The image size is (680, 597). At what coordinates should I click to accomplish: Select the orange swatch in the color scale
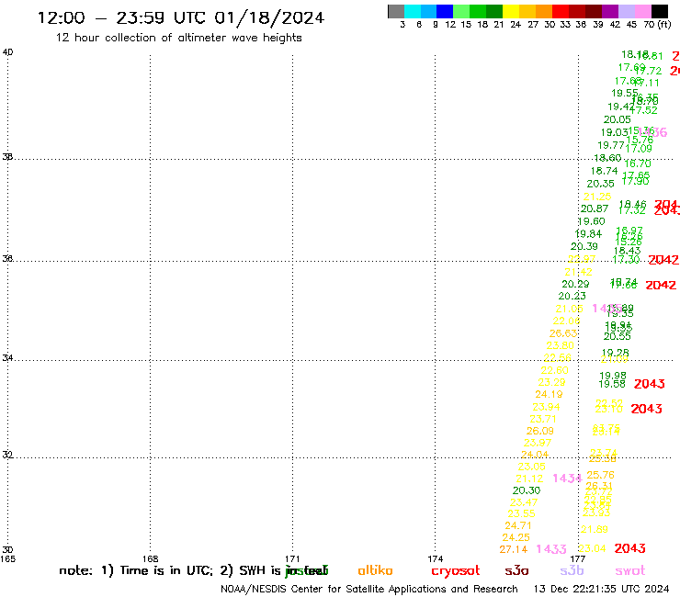544,11
